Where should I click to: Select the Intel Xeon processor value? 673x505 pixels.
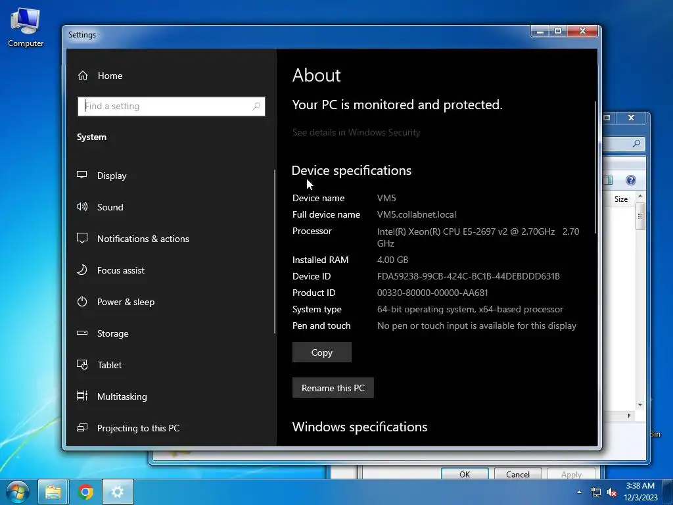[x=478, y=237]
